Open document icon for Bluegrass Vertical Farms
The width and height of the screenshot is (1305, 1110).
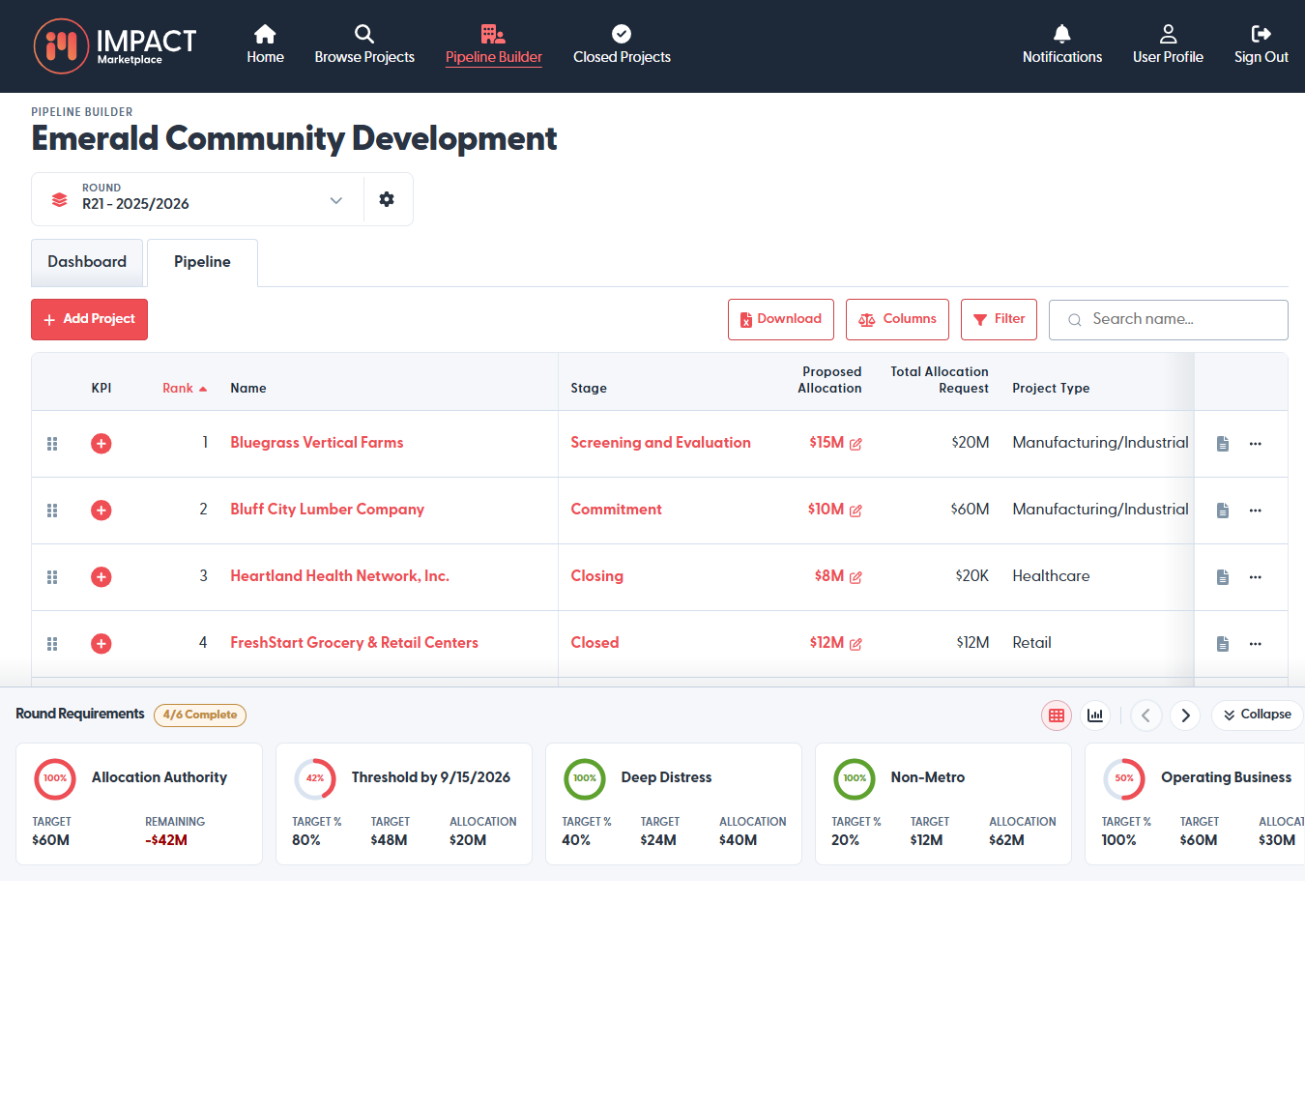1223,444
